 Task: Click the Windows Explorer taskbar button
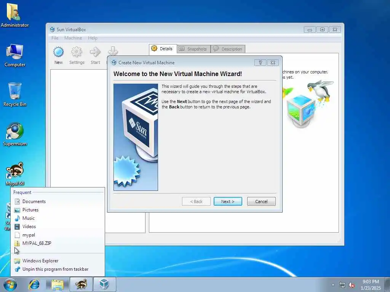[x=58, y=284]
